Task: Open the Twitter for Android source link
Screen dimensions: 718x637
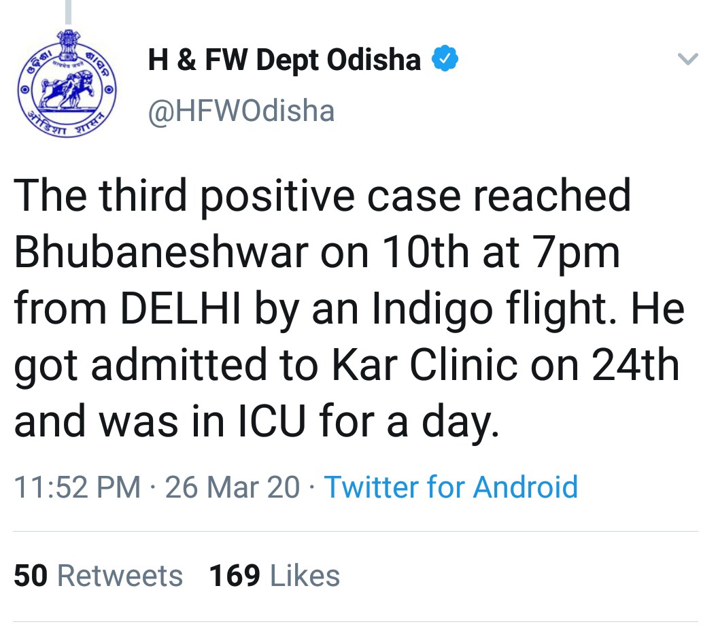Action: point(451,486)
